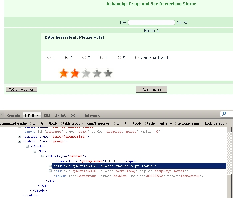Select the 'keine Antwort' radio button
The width and height of the screenshot is (233, 198).
tap(137, 57)
